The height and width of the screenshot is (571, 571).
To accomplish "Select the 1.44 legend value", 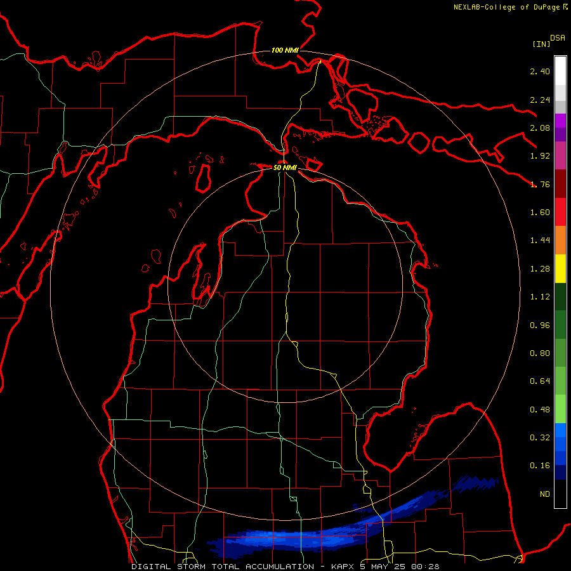I will pyautogui.click(x=540, y=240).
